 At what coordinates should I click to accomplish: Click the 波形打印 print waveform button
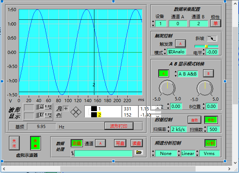(x=118, y=126)
